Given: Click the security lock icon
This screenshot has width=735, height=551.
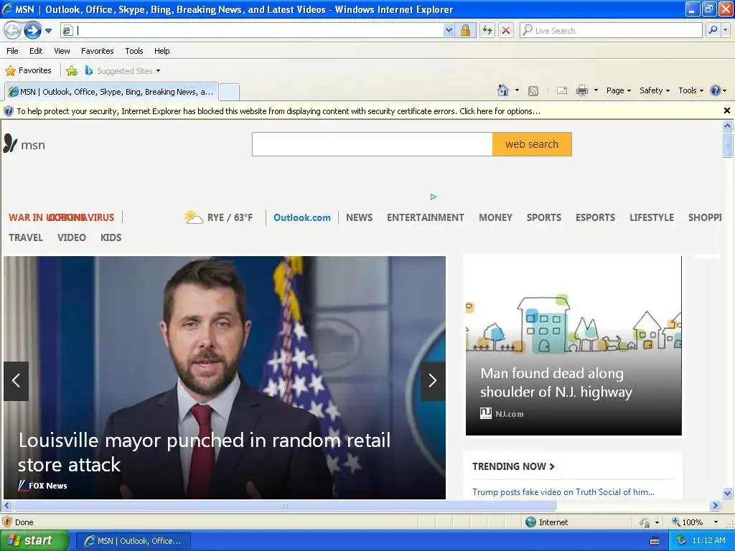Looking at the screenshot, I should [x=465, y=30].
